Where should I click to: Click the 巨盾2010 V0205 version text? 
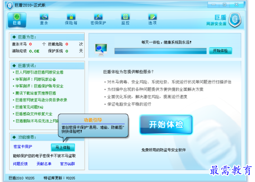pyautogui.click(x=22, y=178)
